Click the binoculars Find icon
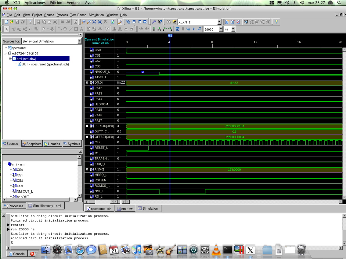 169,22
